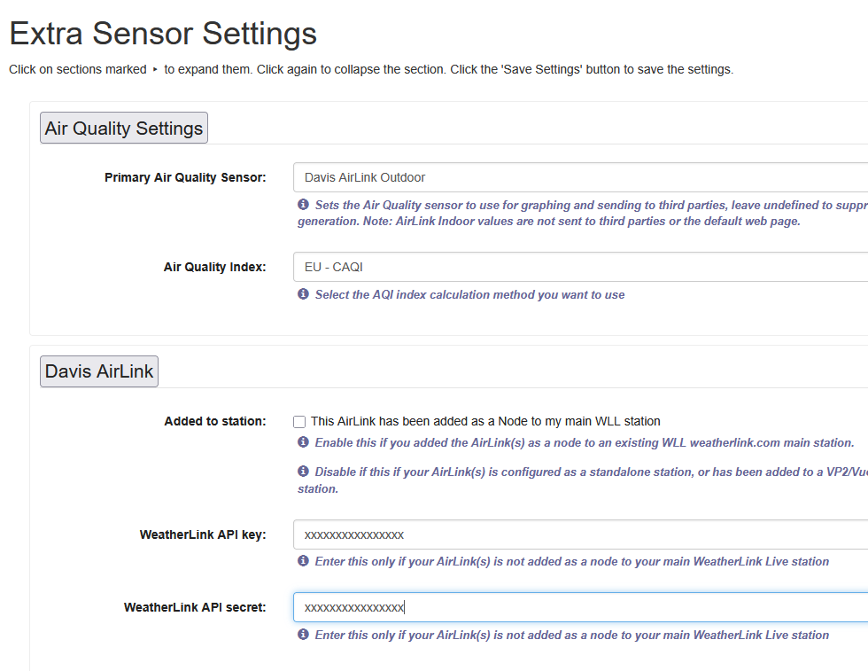
Task: Click info icon under WeatherLink API secret field
Action: [303, 635]
